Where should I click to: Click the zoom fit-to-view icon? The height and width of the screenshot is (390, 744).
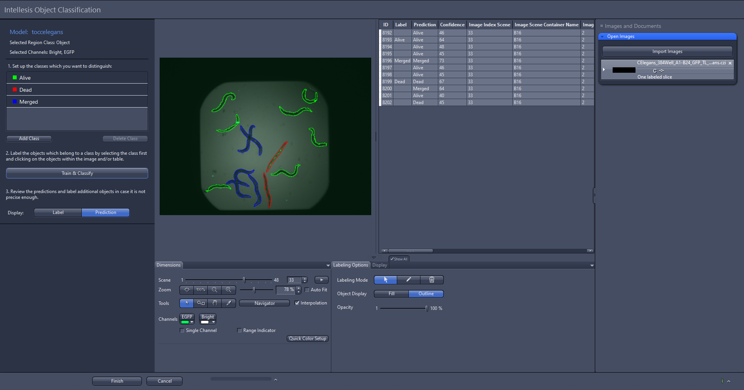coord(187,290)
